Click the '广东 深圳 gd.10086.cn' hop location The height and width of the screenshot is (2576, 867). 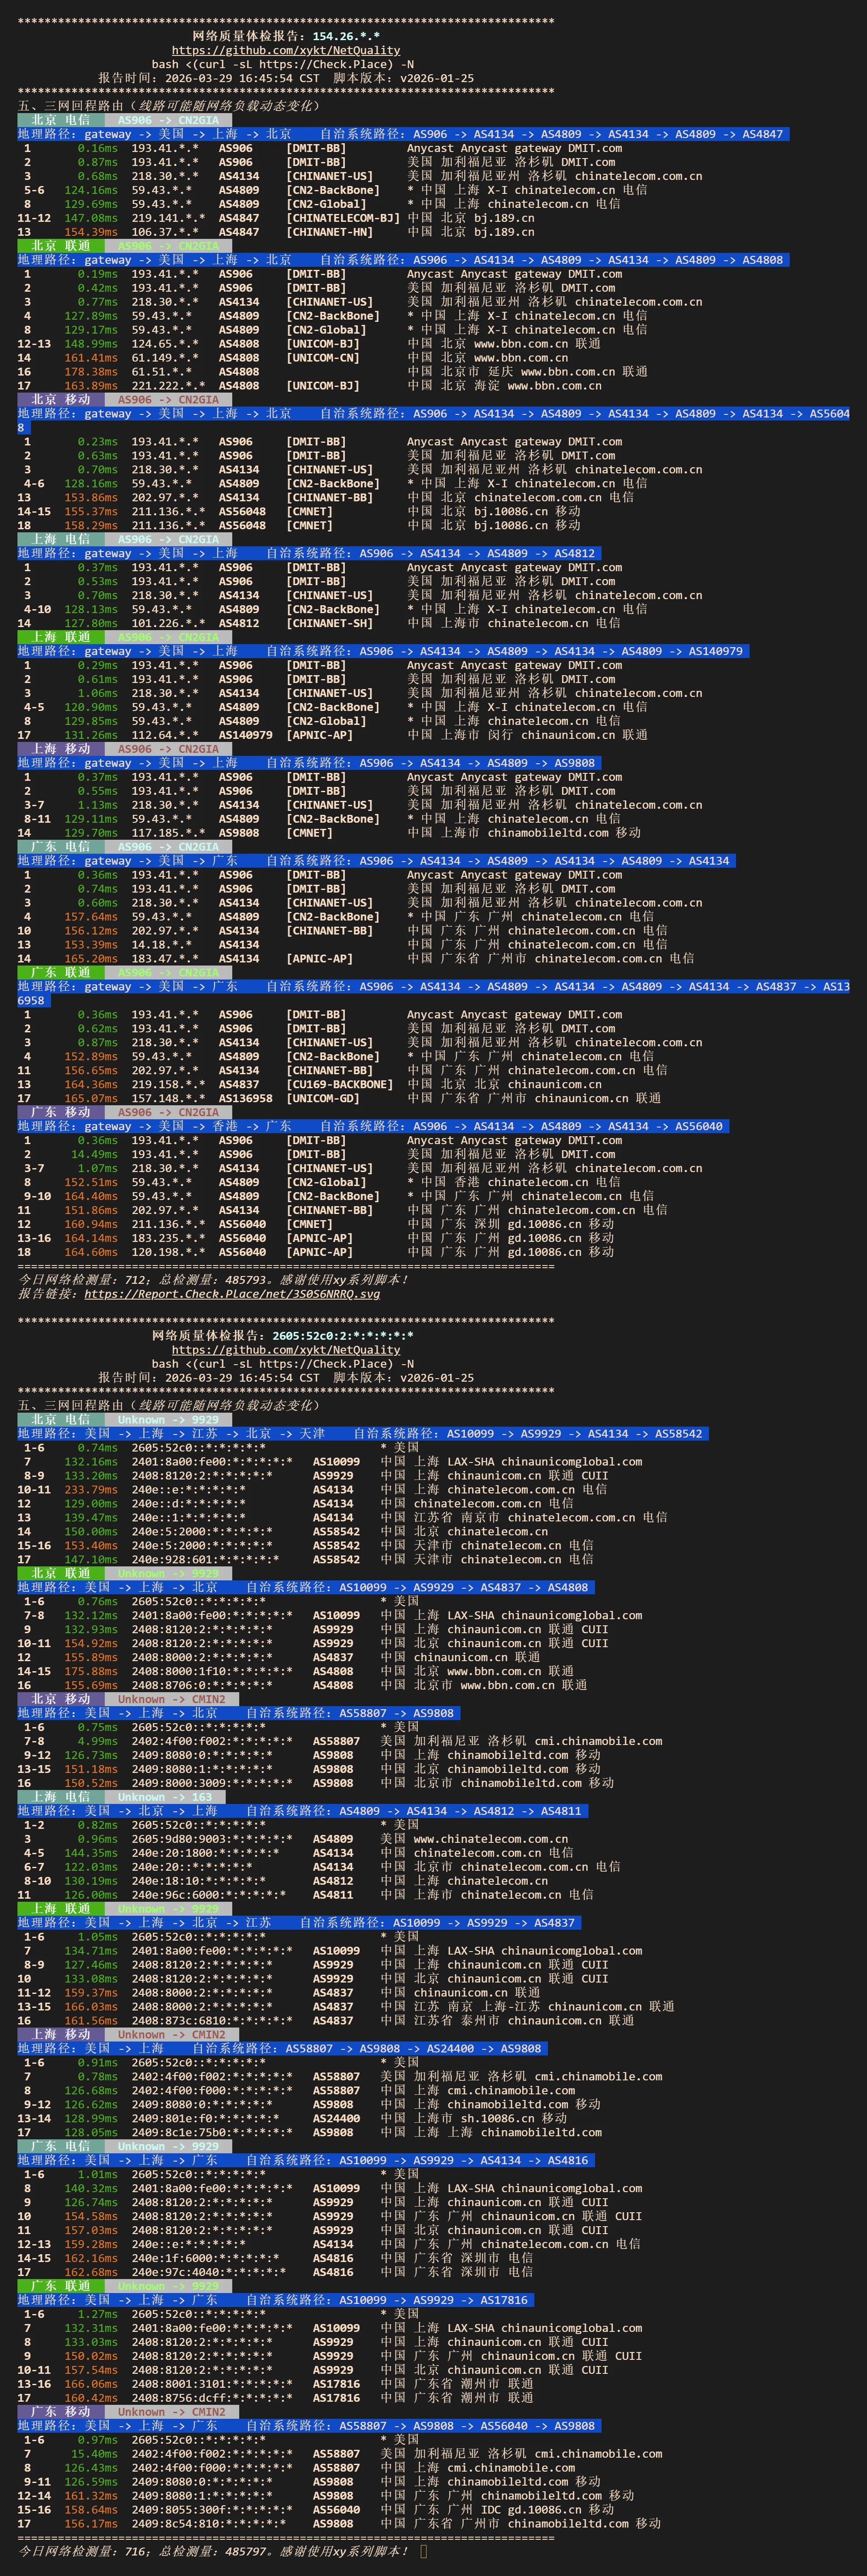tap(511, 1224)
